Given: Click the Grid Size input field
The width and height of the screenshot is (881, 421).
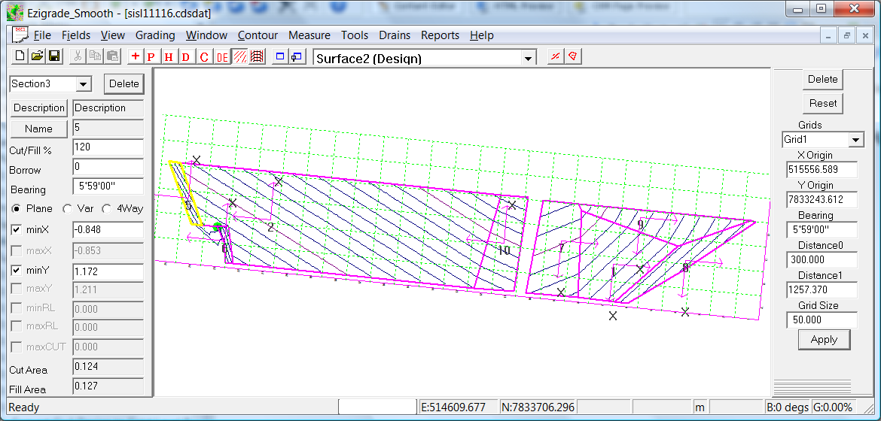Looking at the screenshot, I should tap(822, 320).
